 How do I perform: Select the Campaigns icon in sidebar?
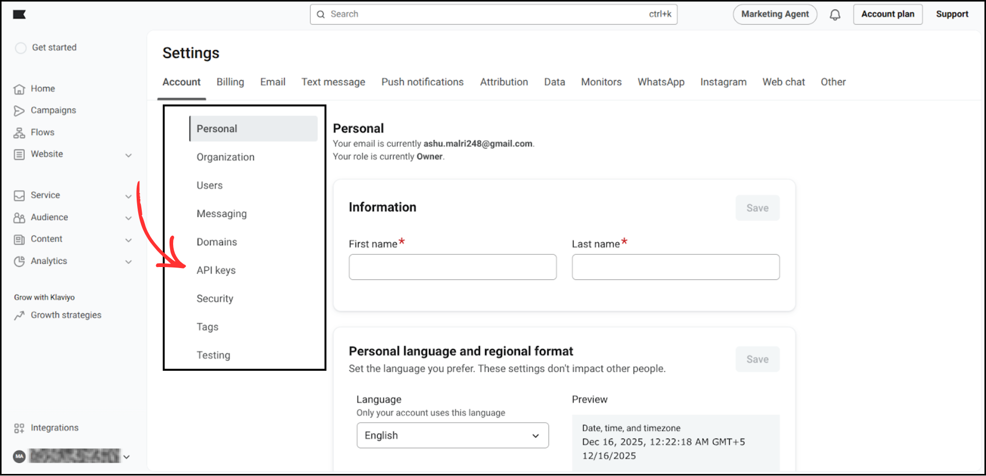tap(20, 110)
